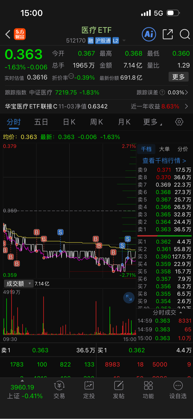
Task: Switch to 月K chart tab
Action: coord(124,122)
